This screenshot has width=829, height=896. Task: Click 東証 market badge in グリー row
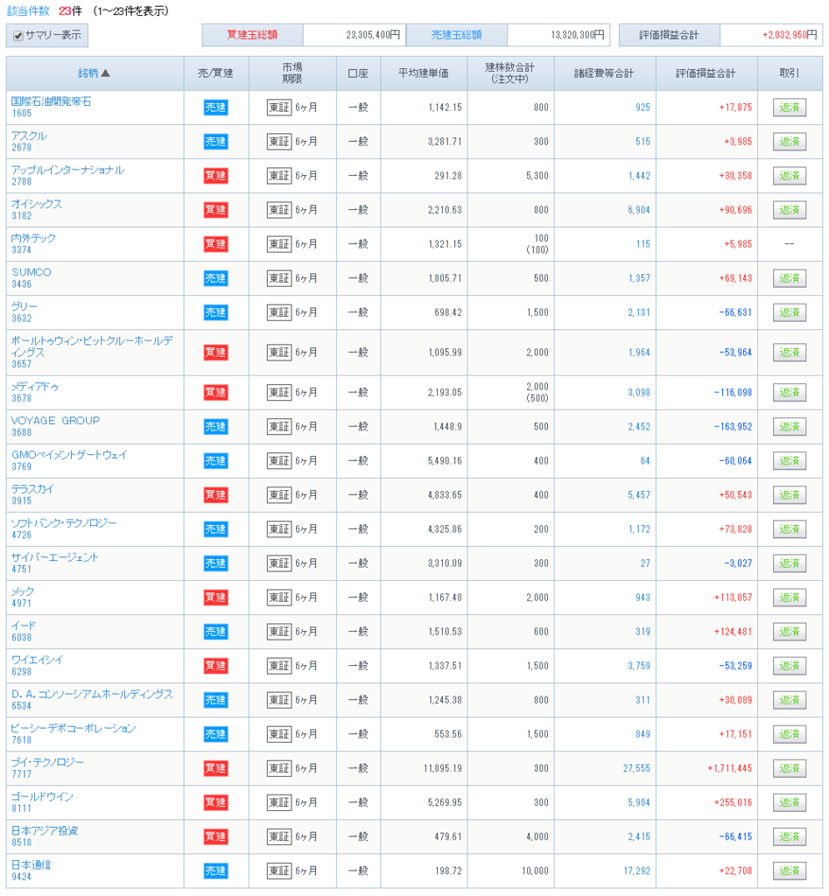click(279, 312)
